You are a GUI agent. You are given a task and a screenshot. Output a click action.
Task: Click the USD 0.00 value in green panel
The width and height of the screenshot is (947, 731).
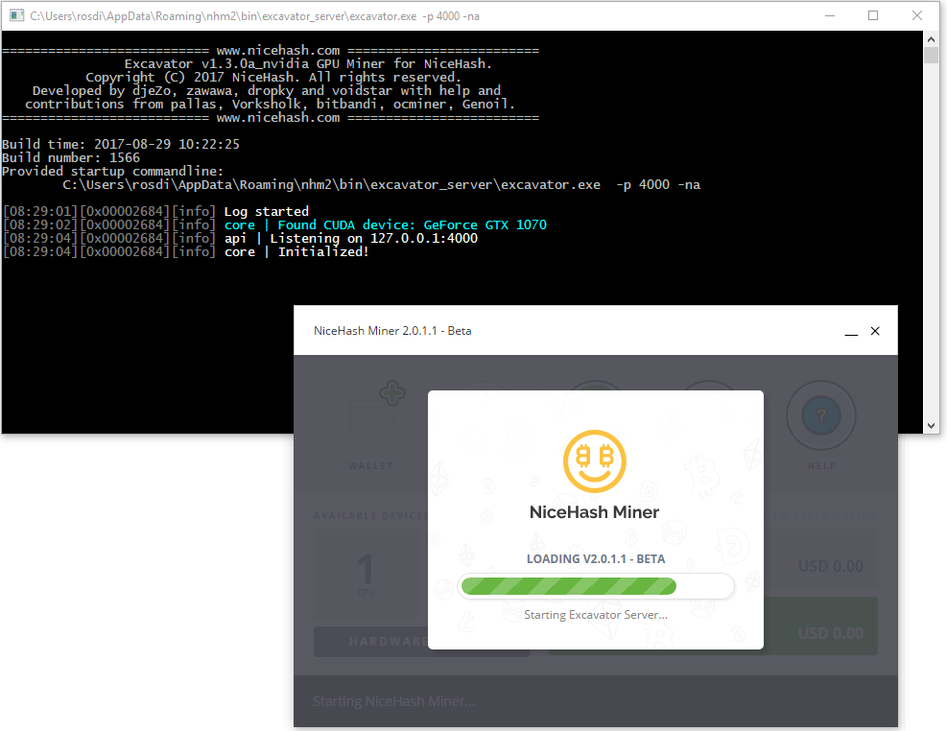[x=831, y=633]
